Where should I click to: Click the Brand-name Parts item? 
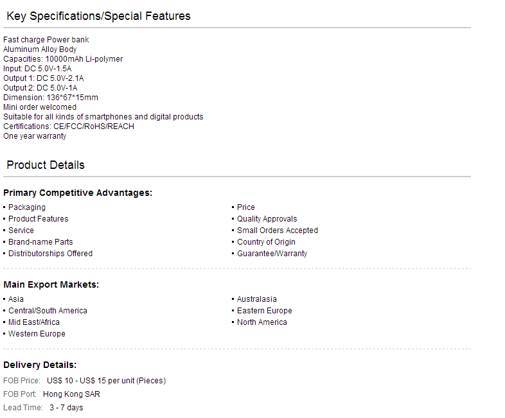[40, 242]
